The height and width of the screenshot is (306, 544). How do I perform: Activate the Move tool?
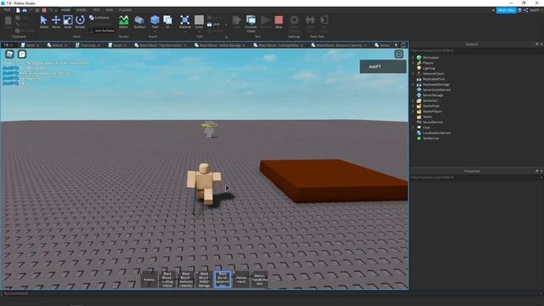click(x=56, y=22)
